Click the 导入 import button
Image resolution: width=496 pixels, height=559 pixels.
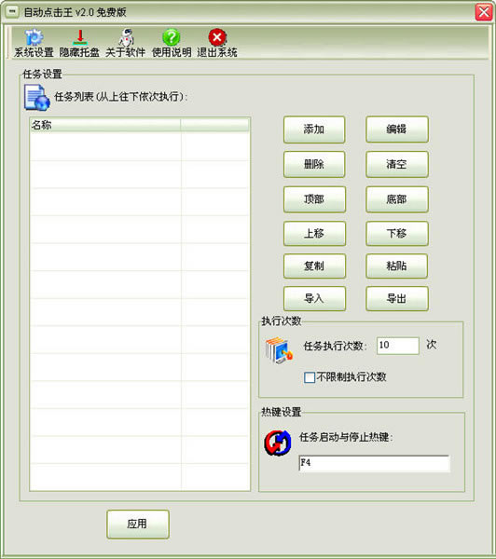click(x=314, y=298)
